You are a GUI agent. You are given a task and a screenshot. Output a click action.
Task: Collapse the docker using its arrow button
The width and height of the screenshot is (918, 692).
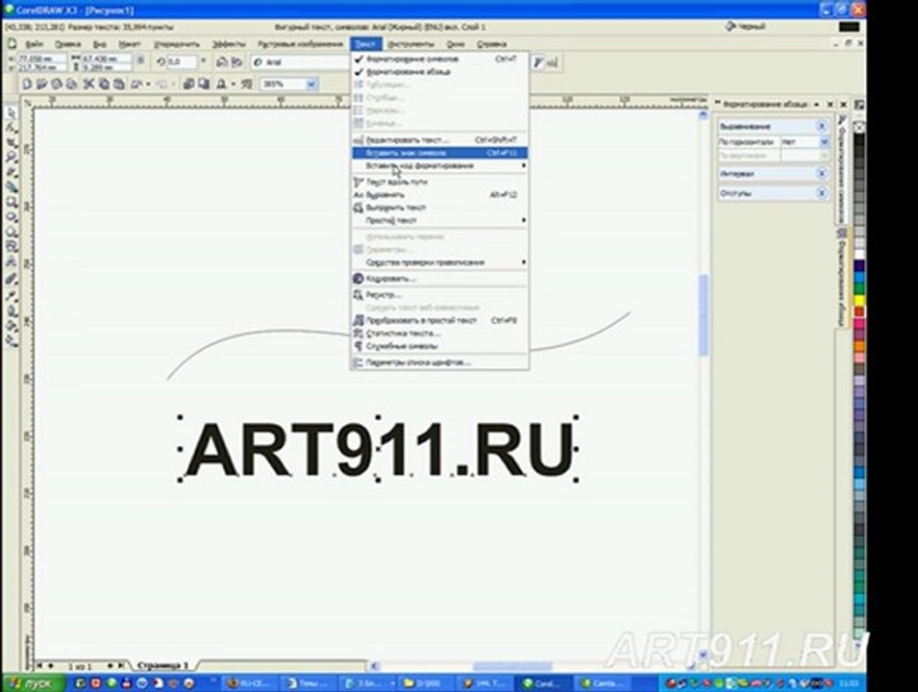click(x=816, y=104)
